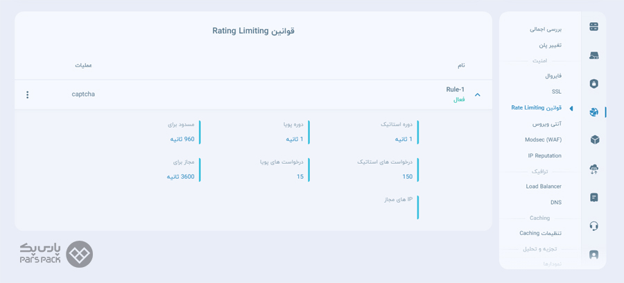The height and width of the screenshot is (283, 624).
Task: Open the headset support icon
Action: click(593, 226)
